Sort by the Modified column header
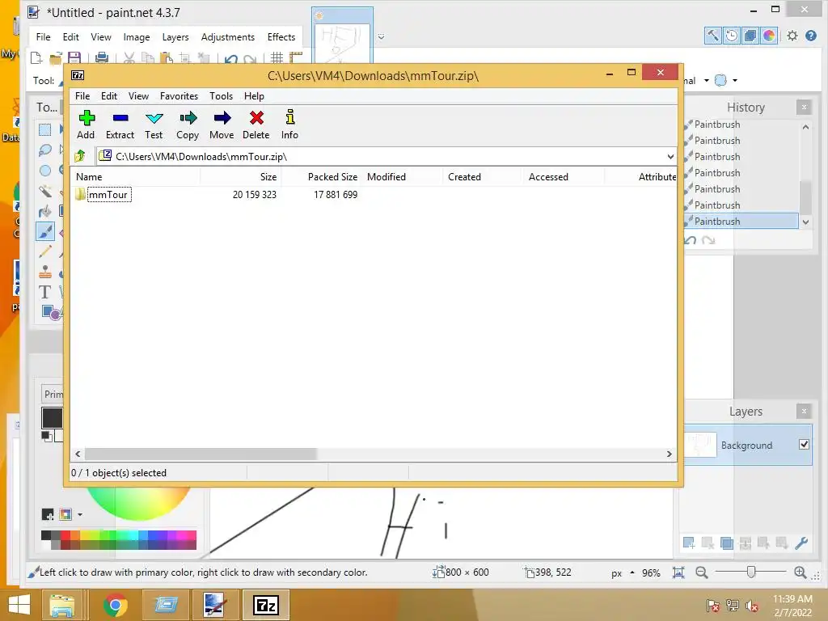Screen dimensions: 828x621 click(403, 177)
